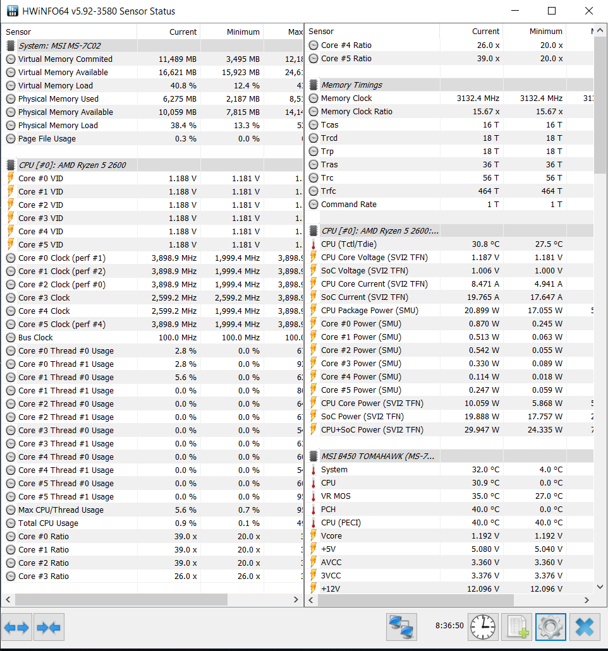Screen dimensions: 608x651
Task: Click the Memory Timings group chip icon
Action: click(313, 85)
